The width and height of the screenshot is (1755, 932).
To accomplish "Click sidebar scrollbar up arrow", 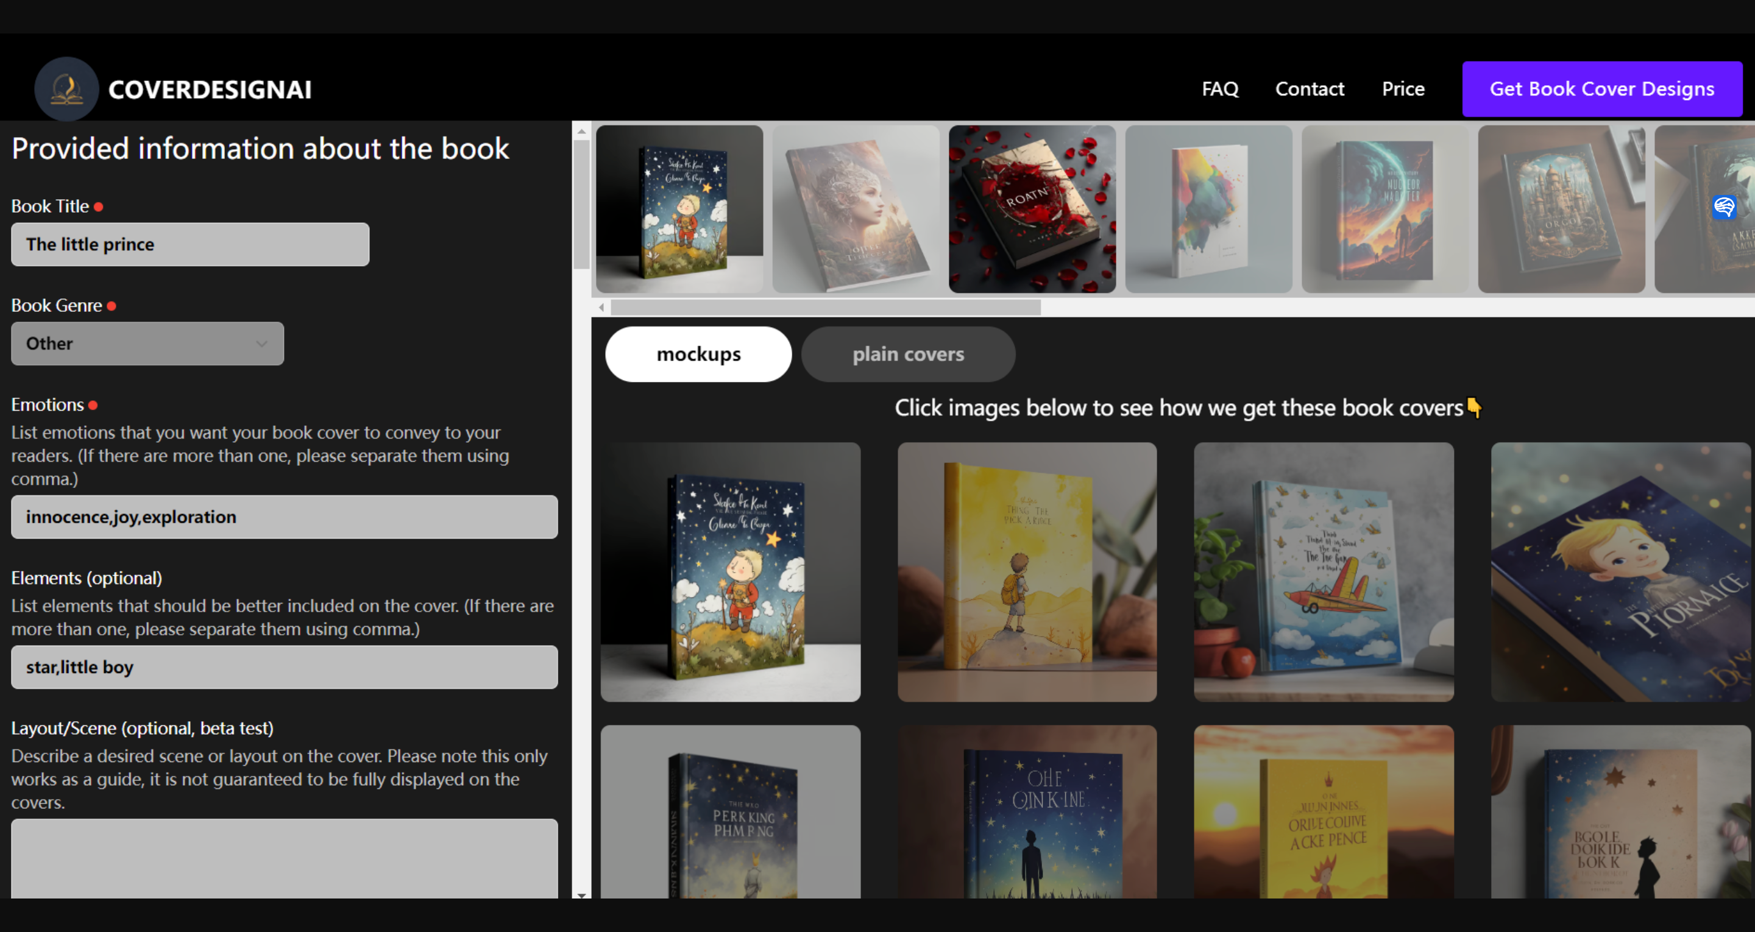I will [x=581, y=132].
